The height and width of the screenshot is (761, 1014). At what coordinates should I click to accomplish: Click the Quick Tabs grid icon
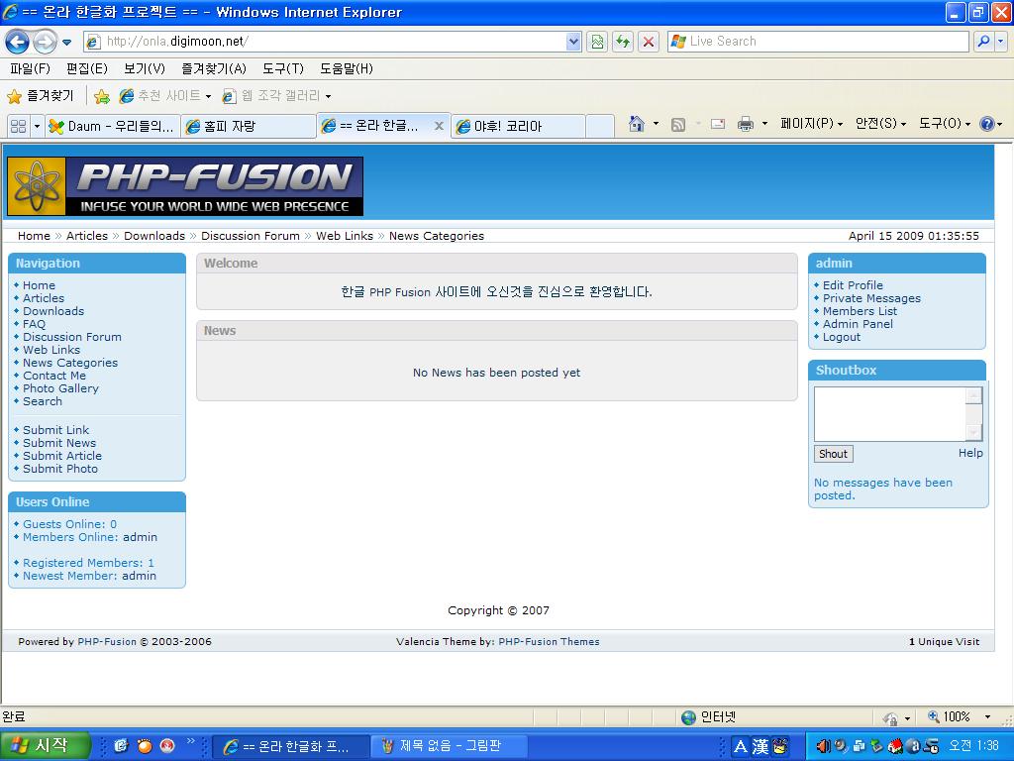[19, 126]
